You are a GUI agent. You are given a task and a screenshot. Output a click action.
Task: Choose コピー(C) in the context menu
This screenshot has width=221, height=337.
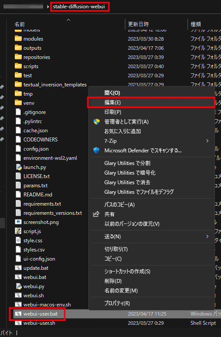[x=152, y=259]
